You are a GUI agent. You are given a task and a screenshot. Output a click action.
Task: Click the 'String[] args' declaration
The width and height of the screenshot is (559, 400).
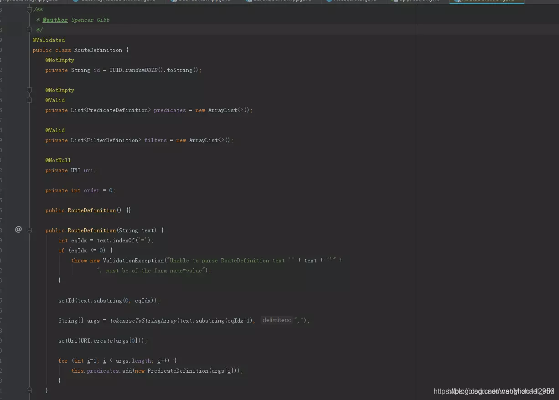pyautogui.click(x=79, y=321)
